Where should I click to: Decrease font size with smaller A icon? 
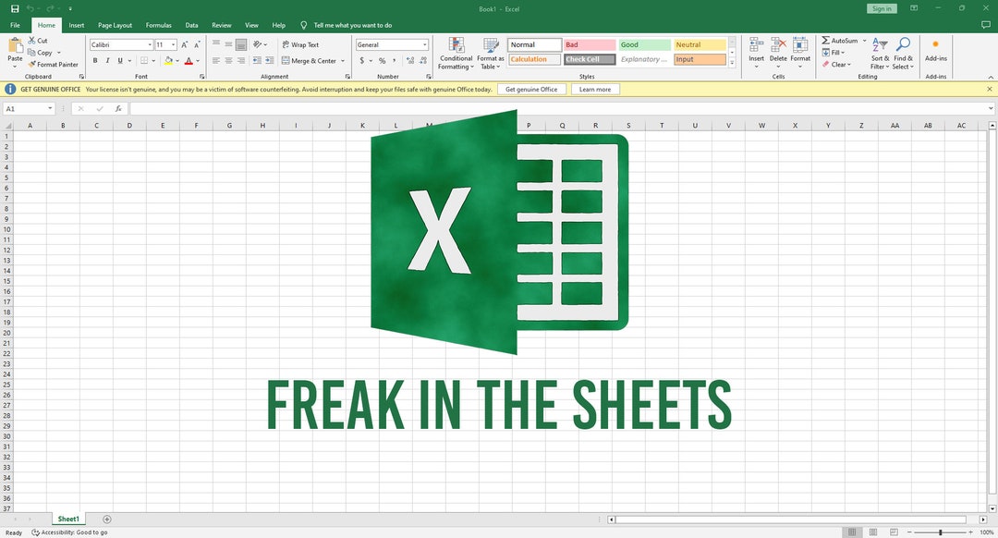197,44
